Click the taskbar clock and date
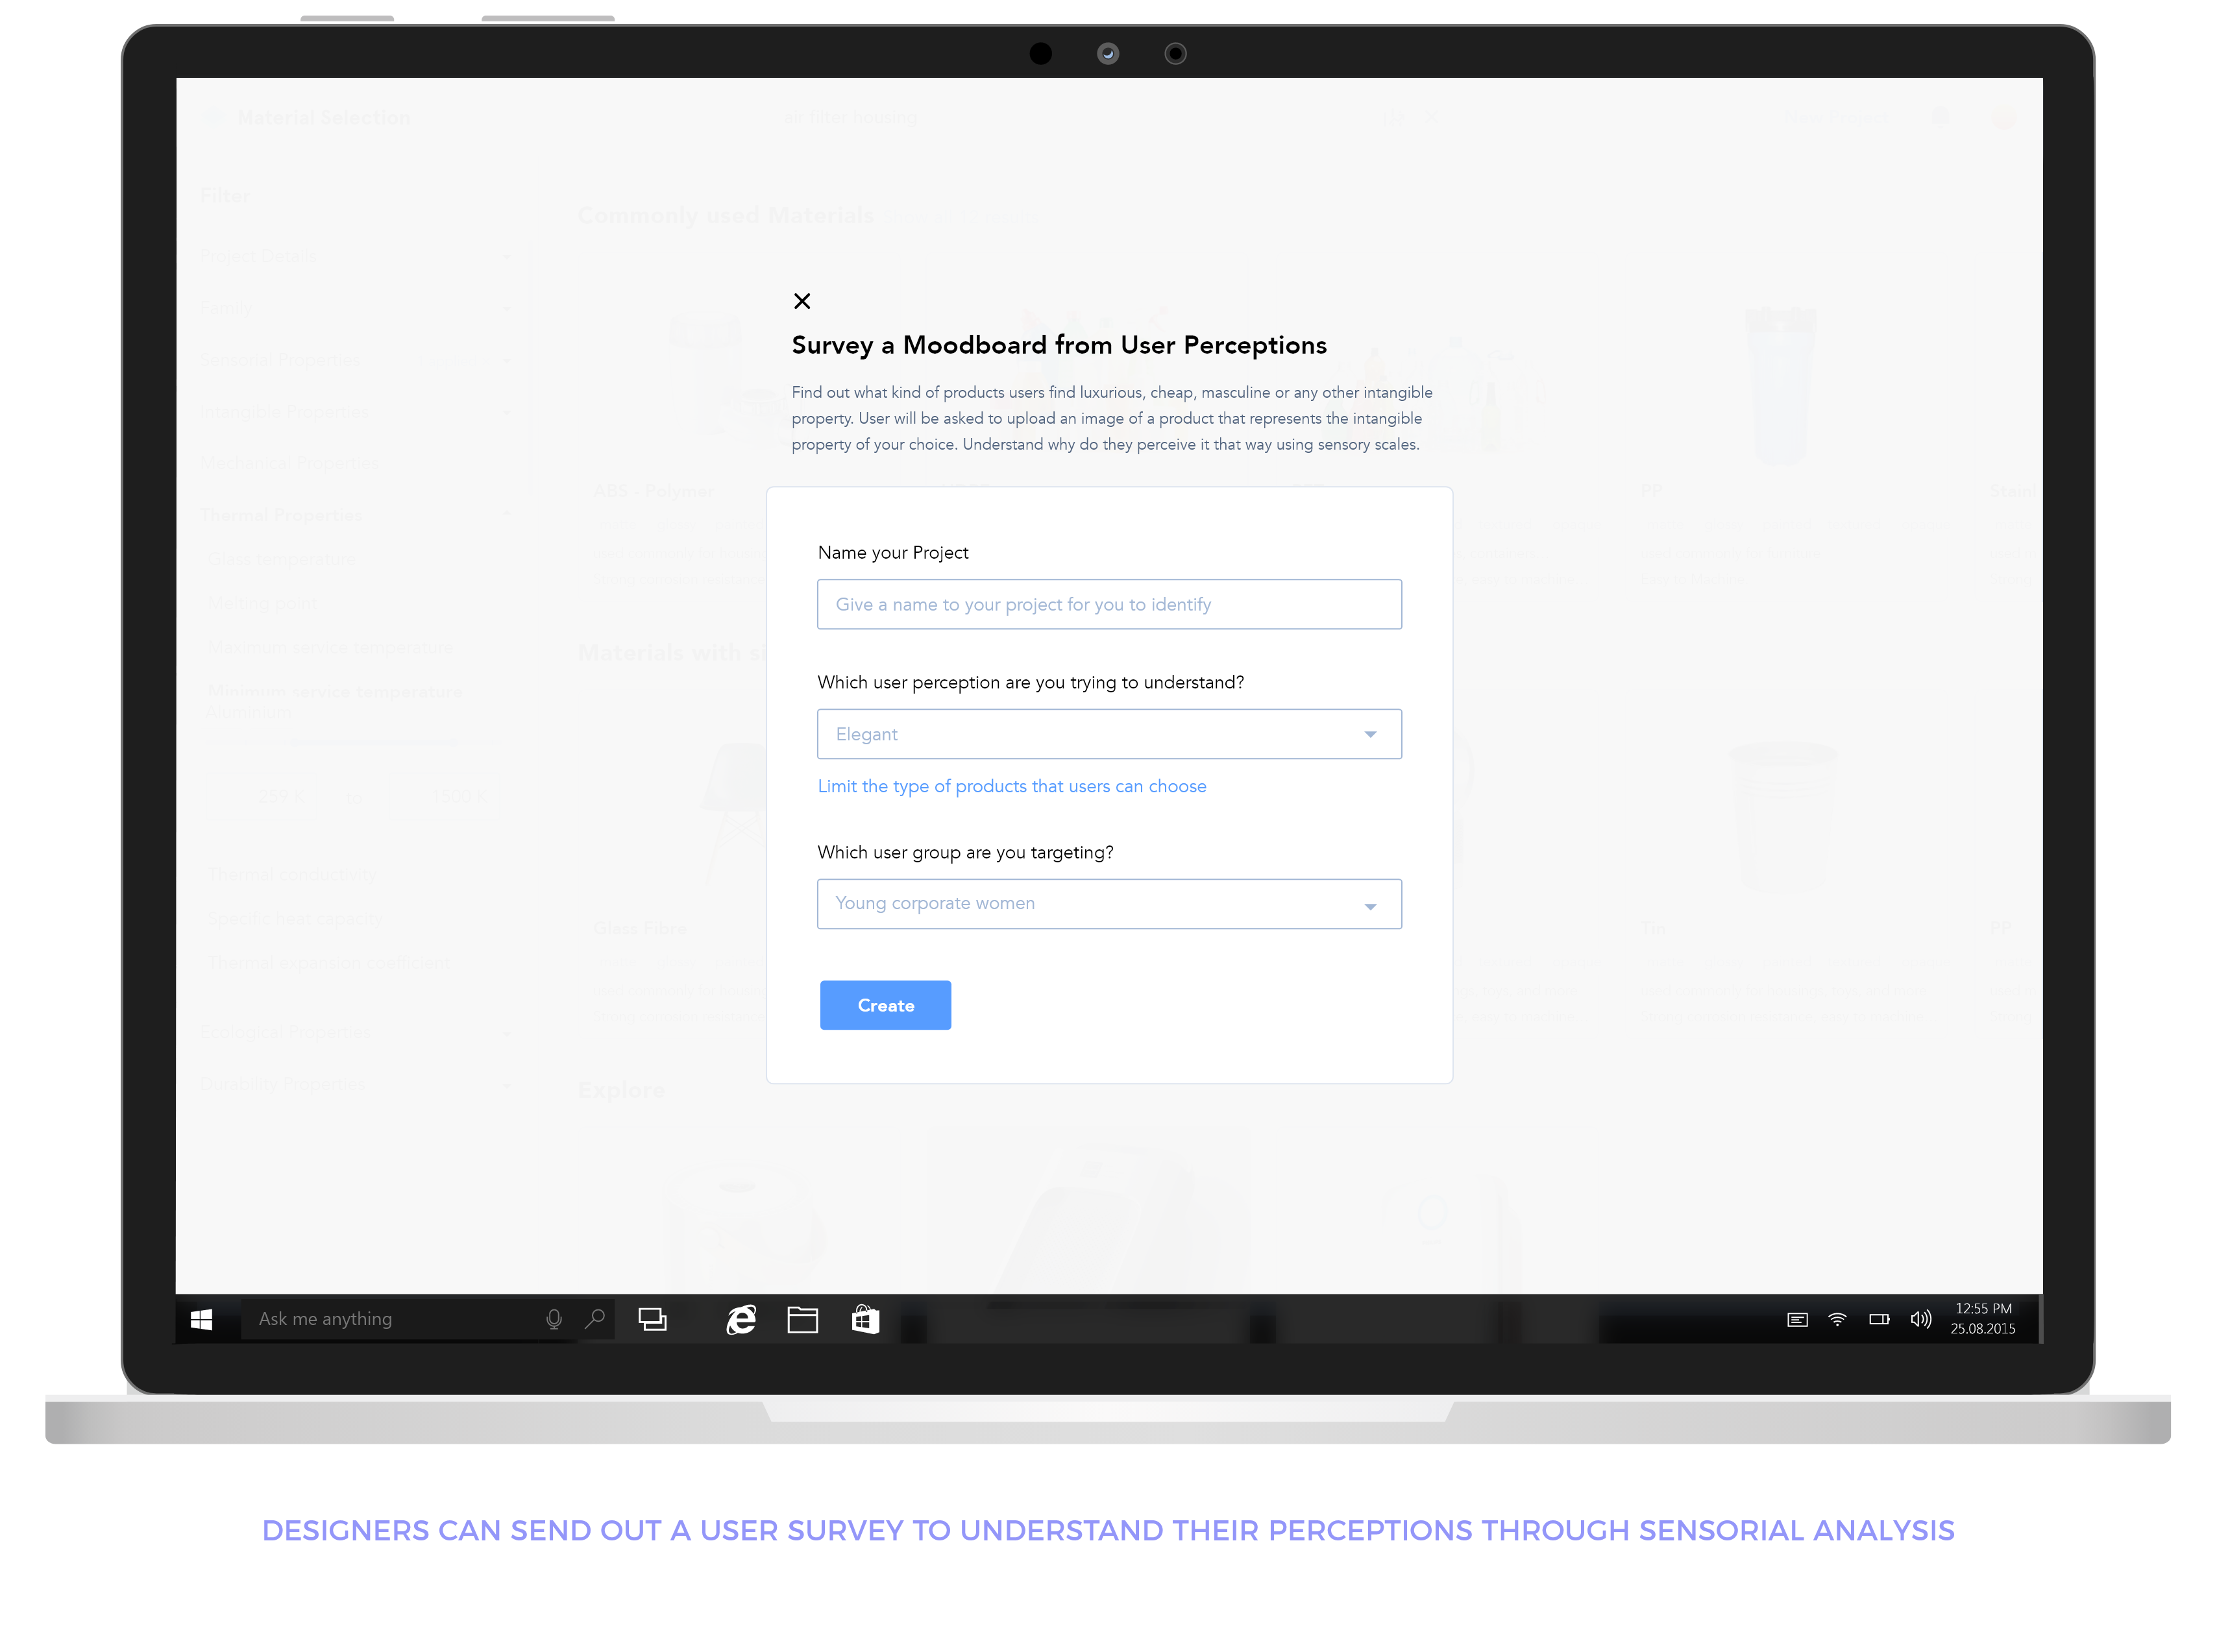Image resolution: width=2217 pixels, height=1652 pixels. (x=1982, y=1319)
